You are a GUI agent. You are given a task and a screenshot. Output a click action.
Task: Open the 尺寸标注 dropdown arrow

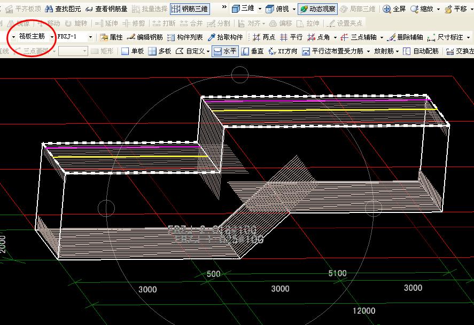(468, 37)
